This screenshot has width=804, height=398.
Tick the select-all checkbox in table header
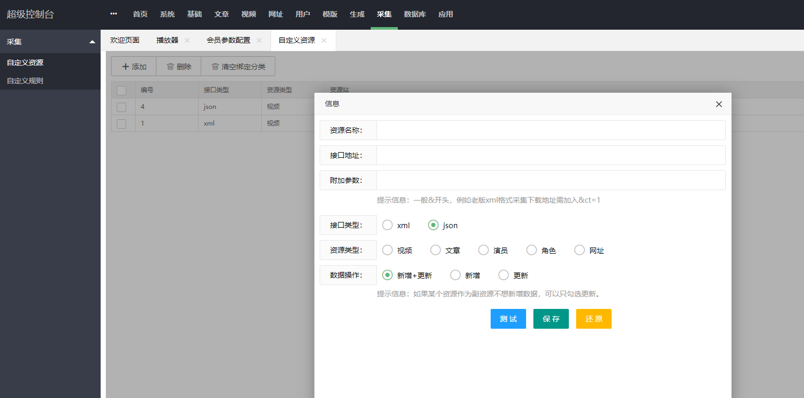pos(121,90)
